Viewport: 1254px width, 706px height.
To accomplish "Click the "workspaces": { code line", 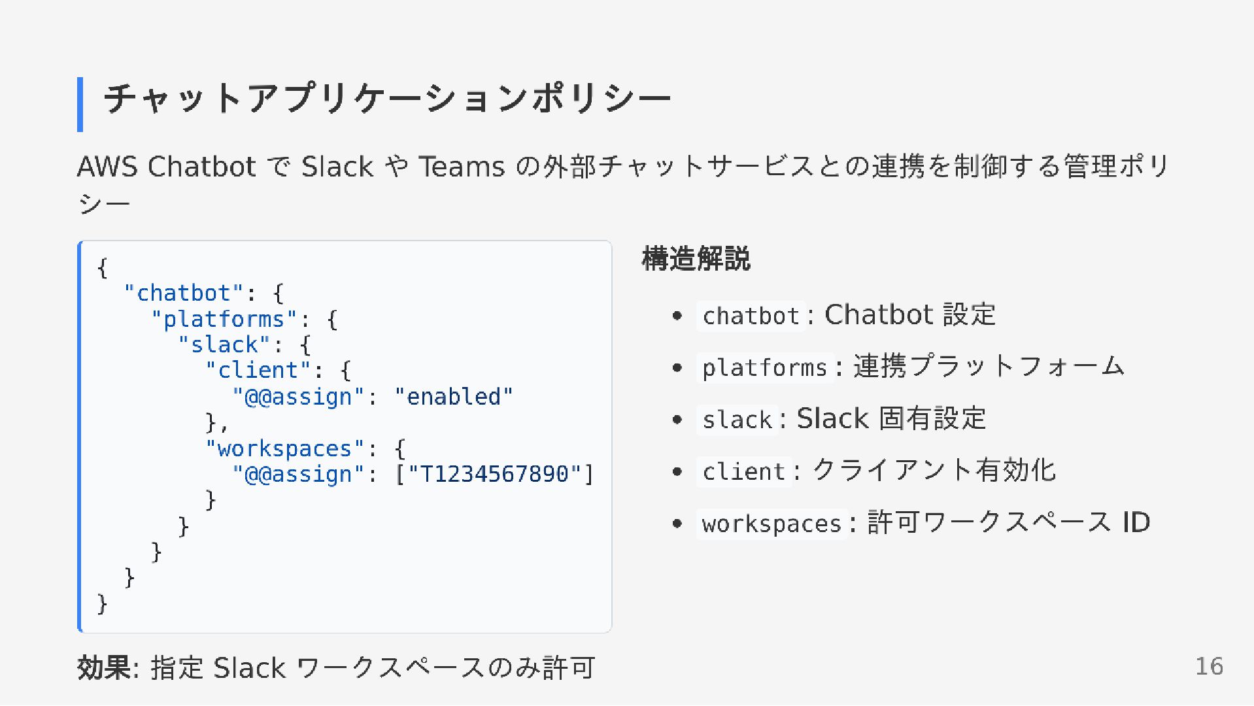I will [305, 448].
